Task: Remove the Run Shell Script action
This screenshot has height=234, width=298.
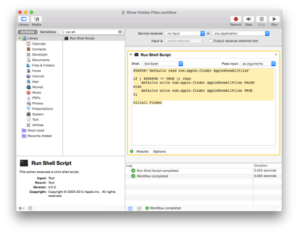Action: click(276, 55)
